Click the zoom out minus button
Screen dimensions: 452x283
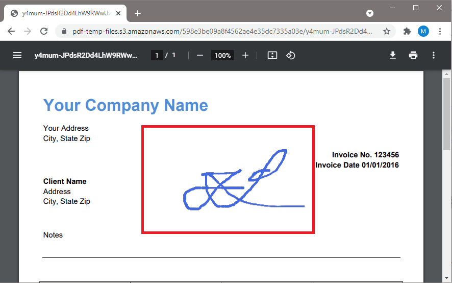tap(200, 55)
